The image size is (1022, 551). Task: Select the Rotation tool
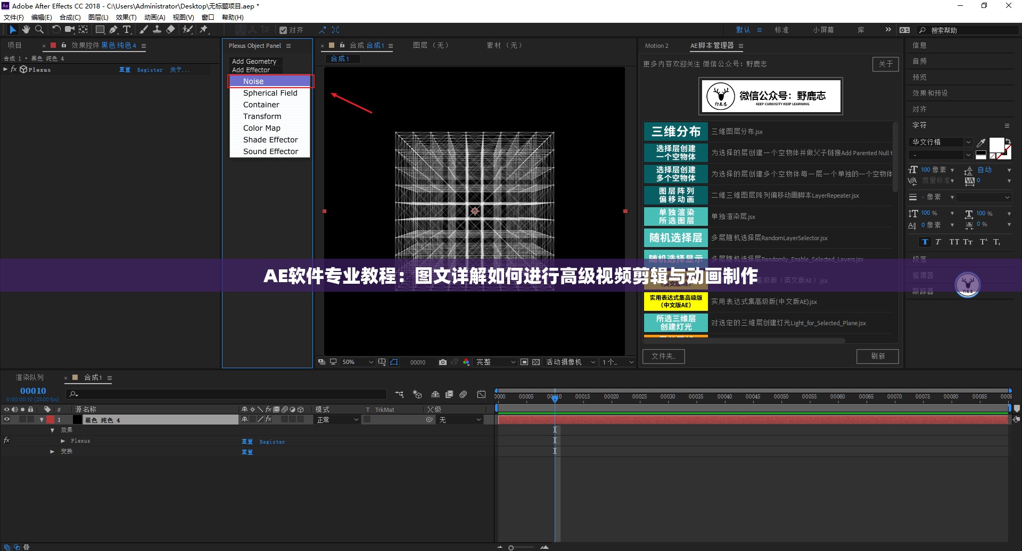[x=56, y=30]
